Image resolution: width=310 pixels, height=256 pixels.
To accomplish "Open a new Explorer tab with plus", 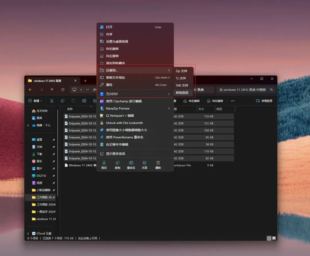I will pyautogui.click(x=85, y=81).
